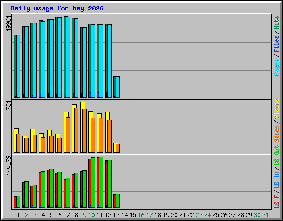This screenshot has width=283, height=221.
Task: Click the Files legend label
Action: (277, 44)
